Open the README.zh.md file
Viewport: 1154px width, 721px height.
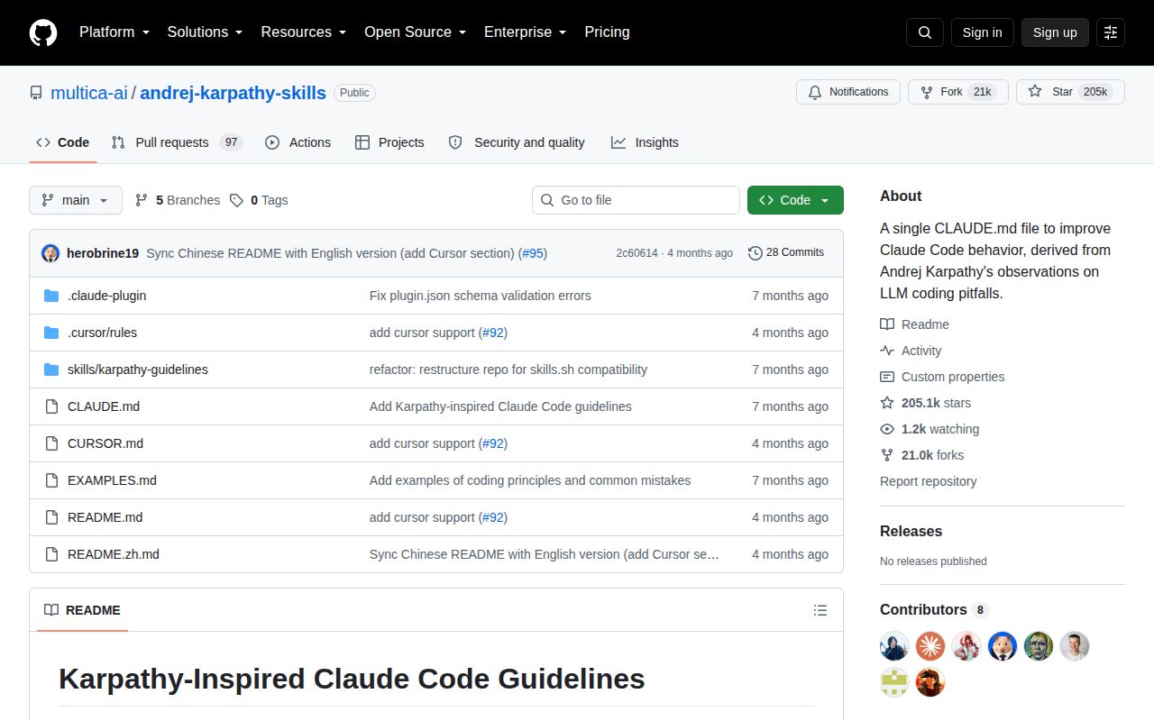(x=114, y=554)
